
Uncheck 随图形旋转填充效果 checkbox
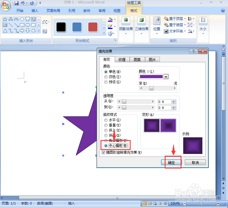coord(103,152)
